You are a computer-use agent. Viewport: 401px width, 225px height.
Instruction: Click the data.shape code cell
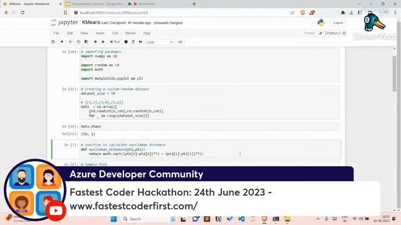[209, 126]
